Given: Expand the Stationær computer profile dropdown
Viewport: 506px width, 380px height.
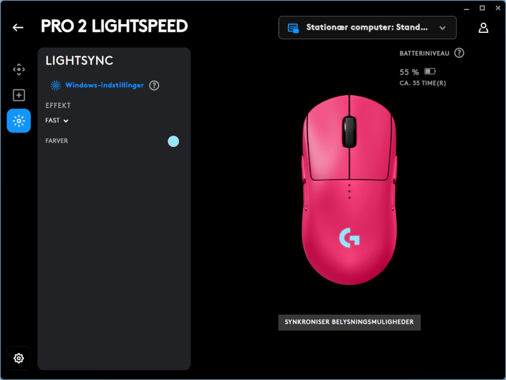Looking at the screenshot, I should click(x=367, y=28).
